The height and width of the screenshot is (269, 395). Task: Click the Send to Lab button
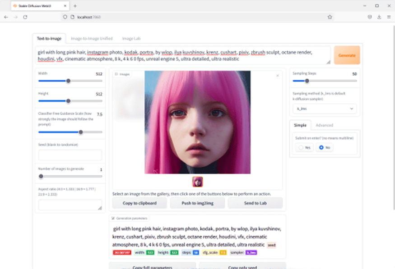pos(255,203)
